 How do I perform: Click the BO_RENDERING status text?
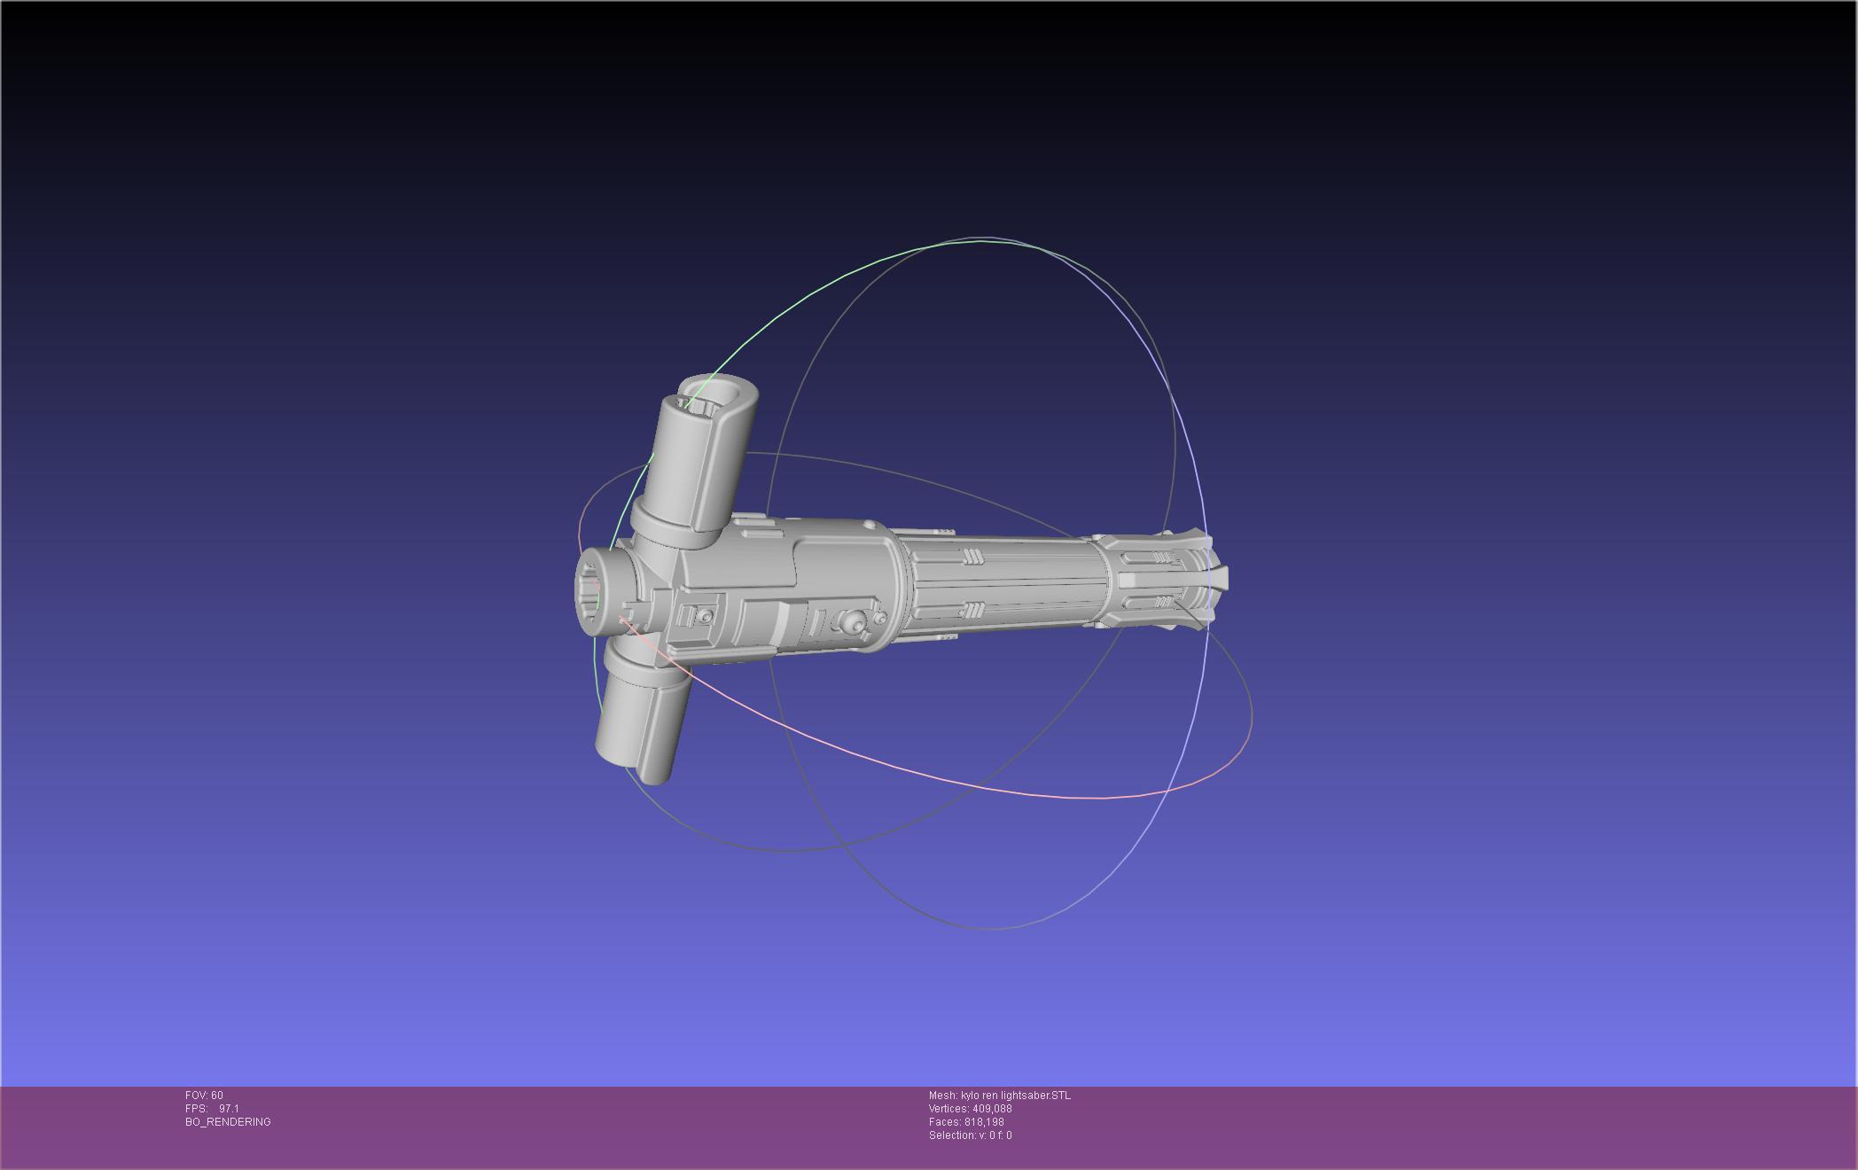pyautogui.click(x=228, y=1122)
